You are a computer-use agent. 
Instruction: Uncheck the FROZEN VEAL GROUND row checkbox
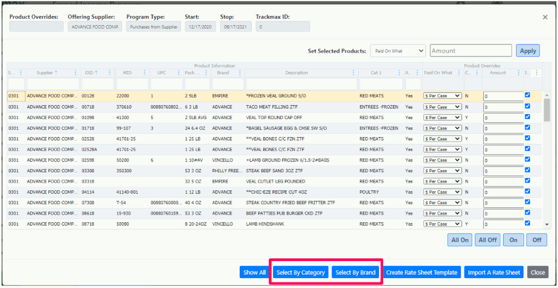[x=527, y=95]
